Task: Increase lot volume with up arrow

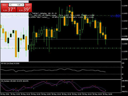Action: coord(23,5)
